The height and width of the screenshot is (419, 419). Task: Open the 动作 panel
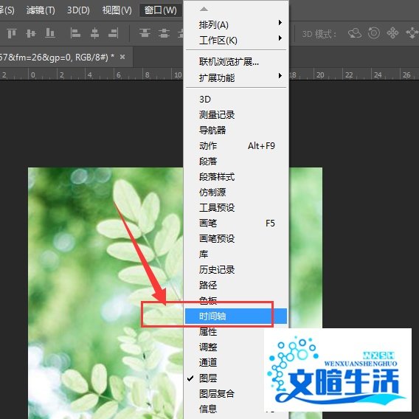tap(236, 146)
